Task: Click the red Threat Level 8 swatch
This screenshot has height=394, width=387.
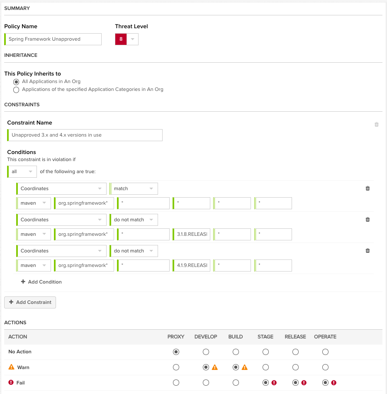Action: coord(121,39)
